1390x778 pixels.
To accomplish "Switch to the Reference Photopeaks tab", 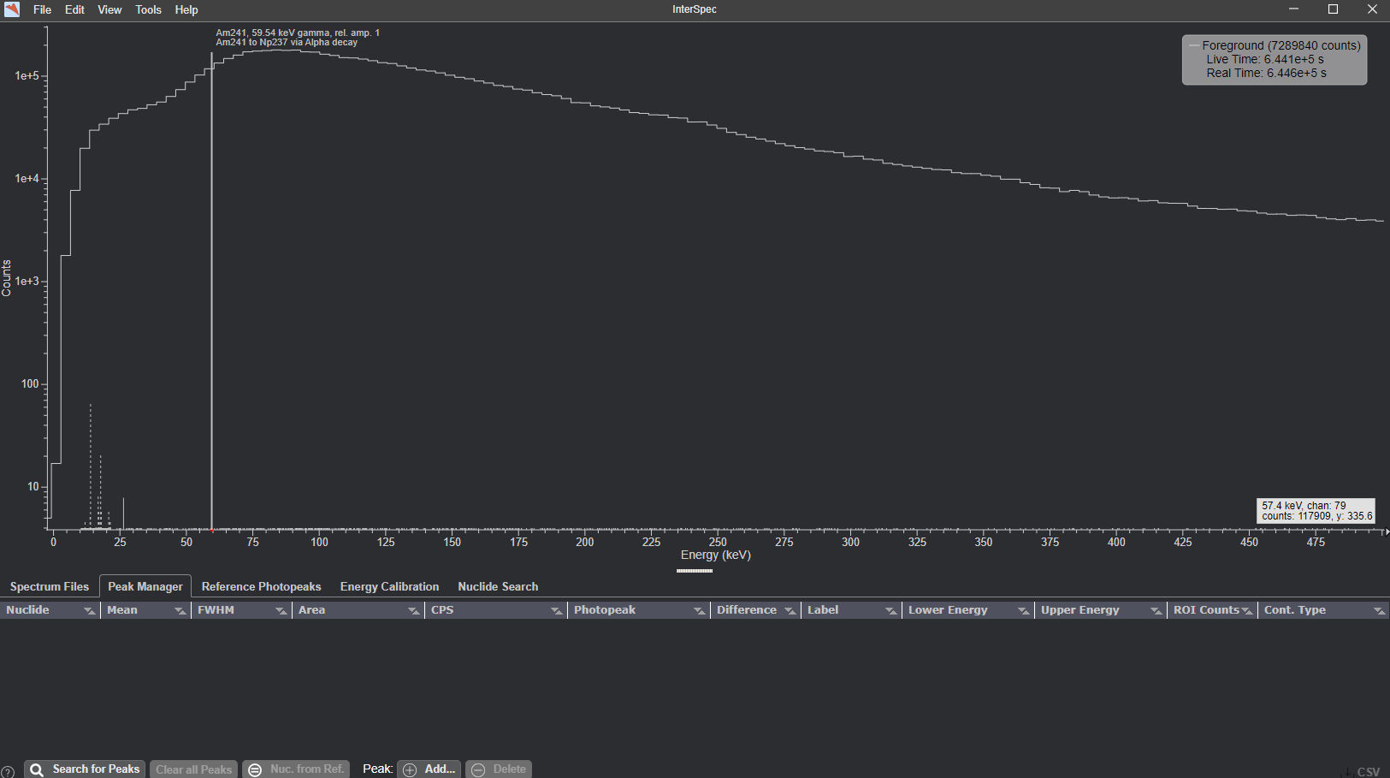I will [x=261, y=586].
